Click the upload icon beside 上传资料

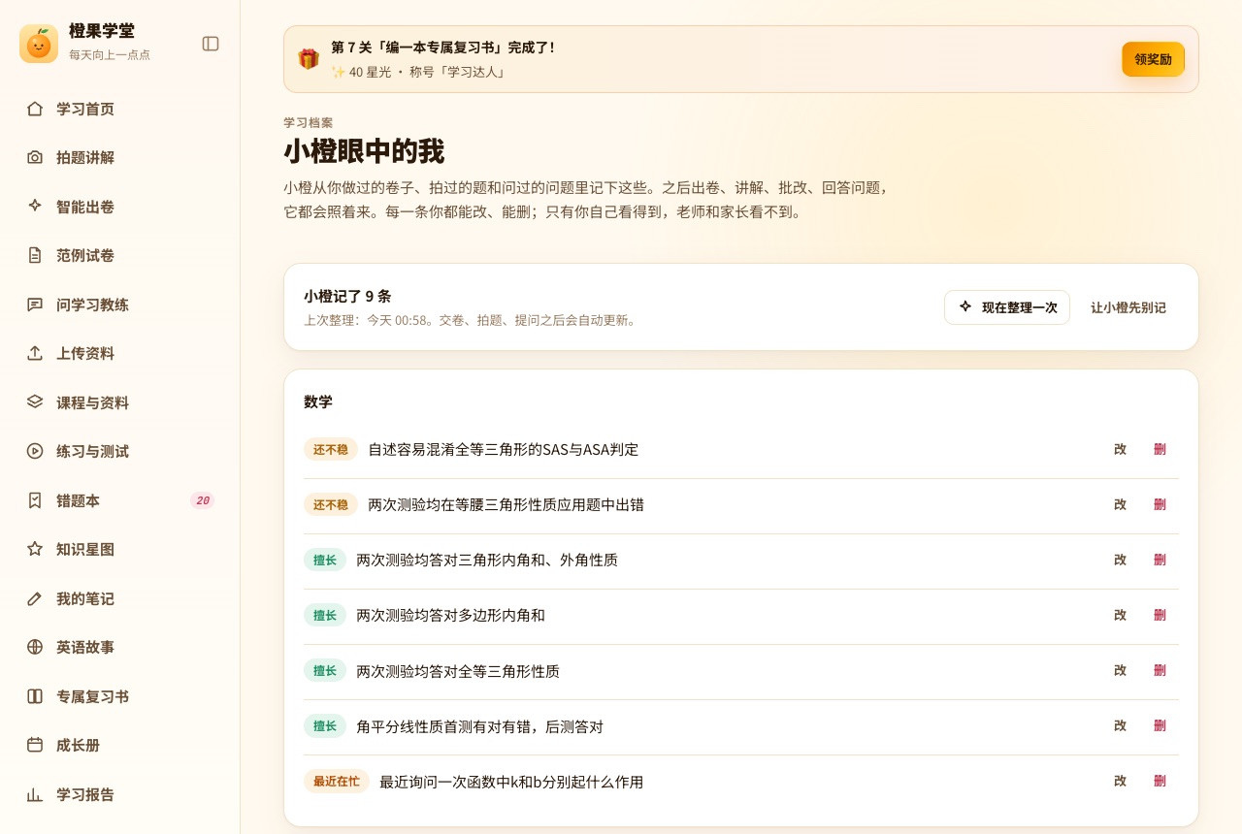point(35,353)
